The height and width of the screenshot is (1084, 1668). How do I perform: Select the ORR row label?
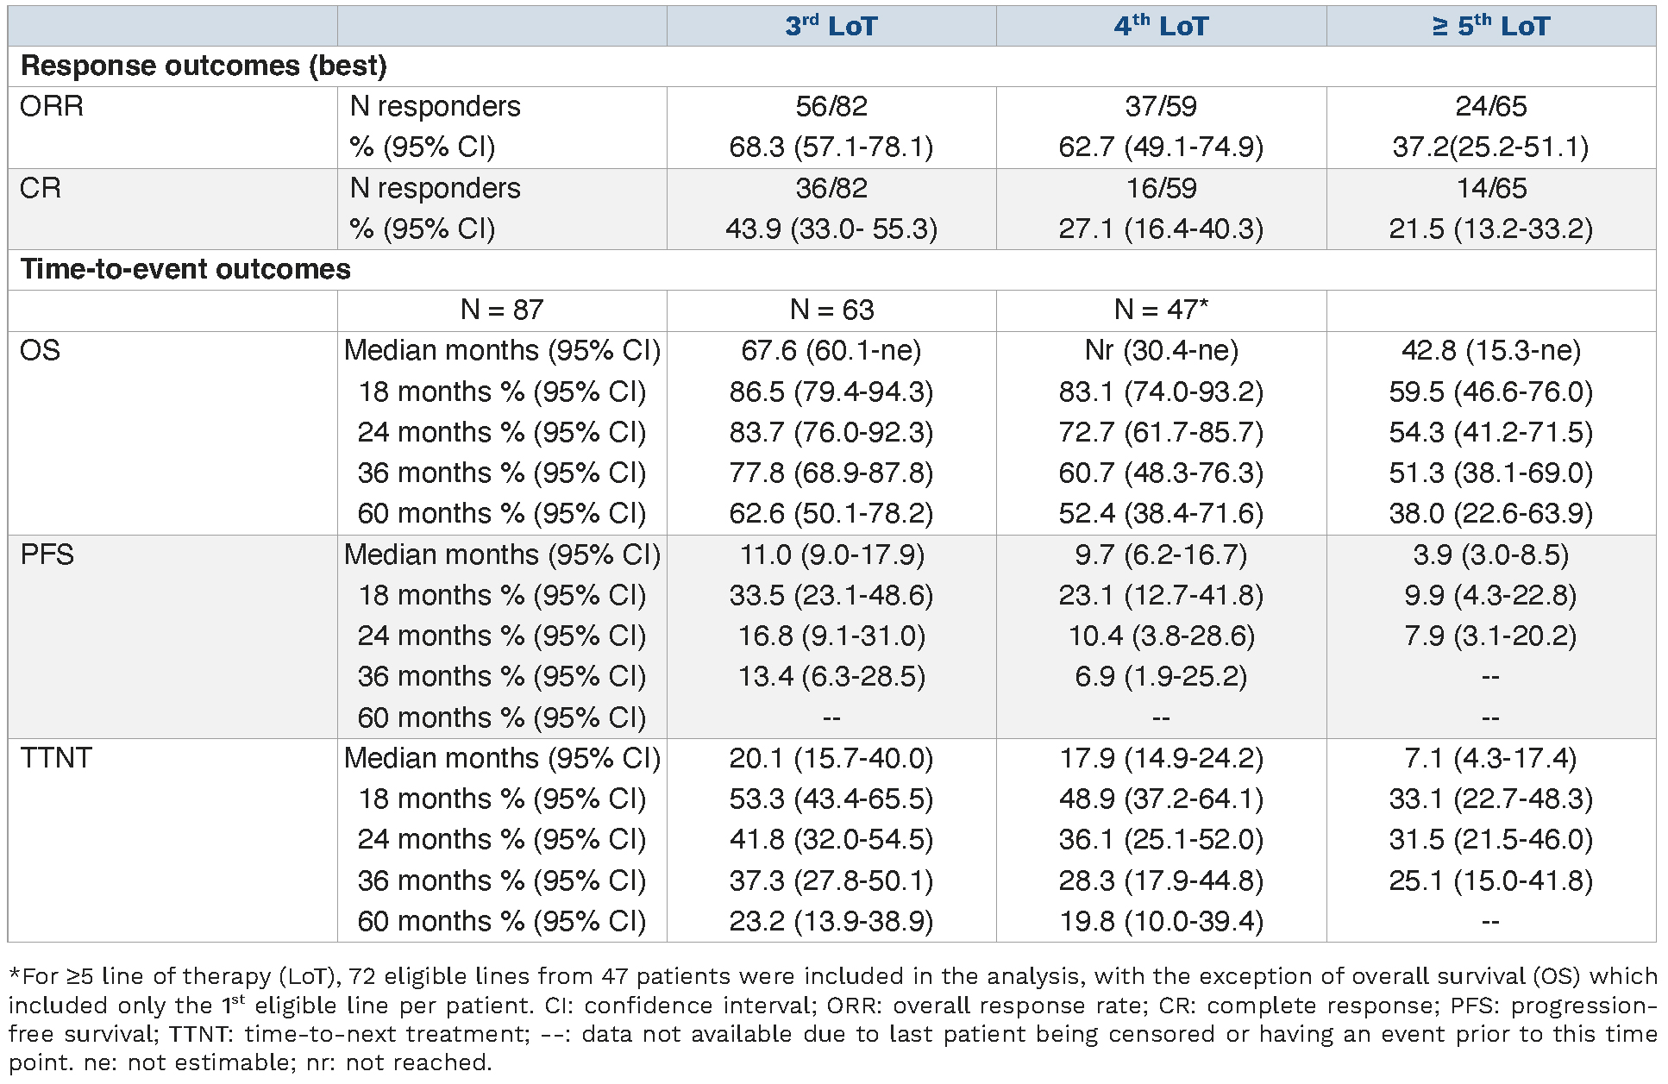[52, 106]
